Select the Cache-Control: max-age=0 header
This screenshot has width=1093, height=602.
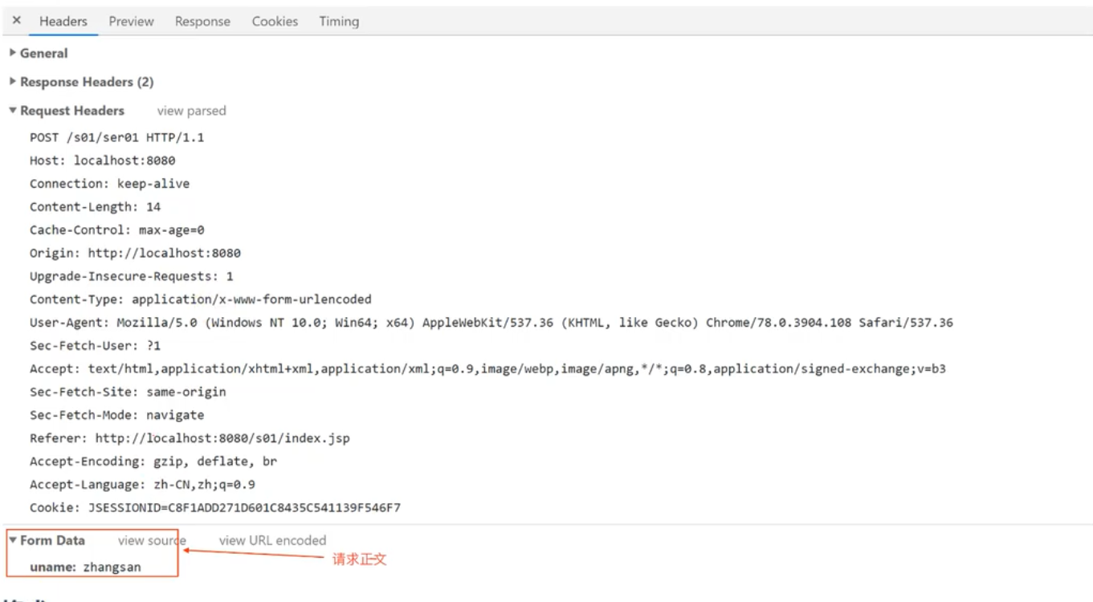click(x=117, y=230)
